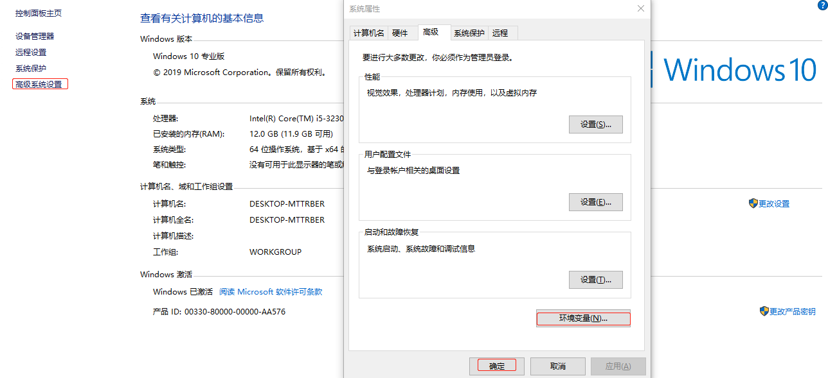Close the 系统属性 dialog

[x=640, y=8]
